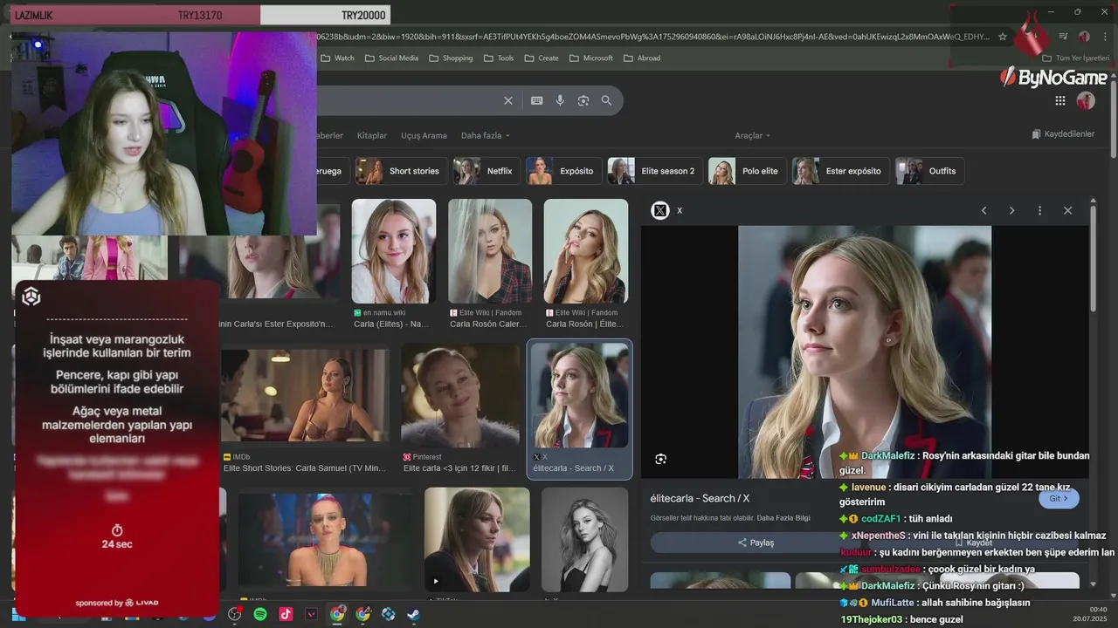This screenshot has width=1118, height=628.
Task: Filter images by Polo elite chip
Action: (748, 171)
